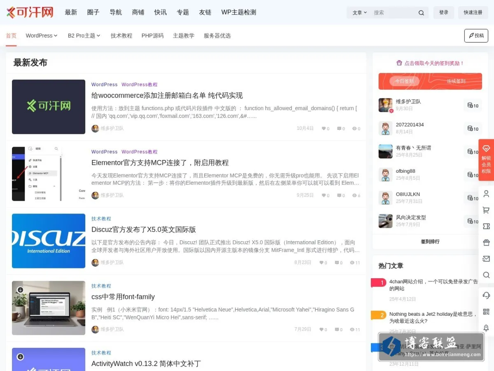Open 商铺 in top menu
This screenshot has height=371, width=494.
click(138, 12)
